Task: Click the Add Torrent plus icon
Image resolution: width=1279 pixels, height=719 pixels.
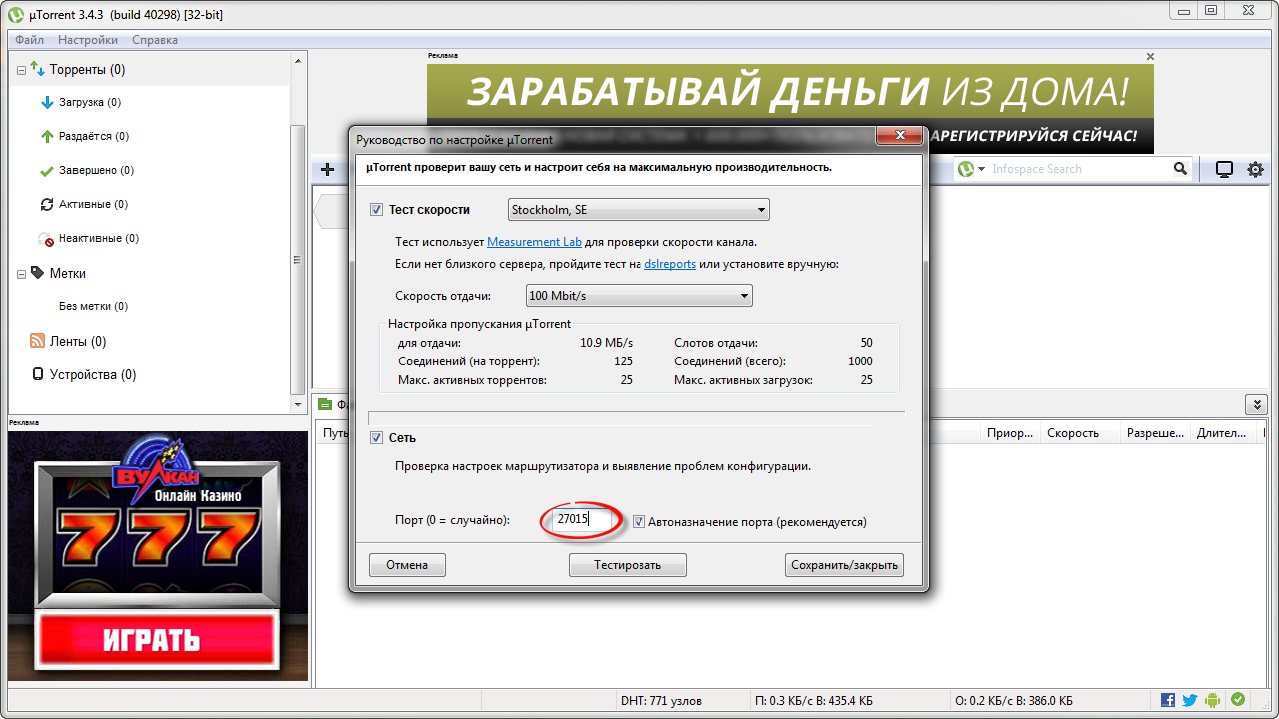Action: pos(327,170)
